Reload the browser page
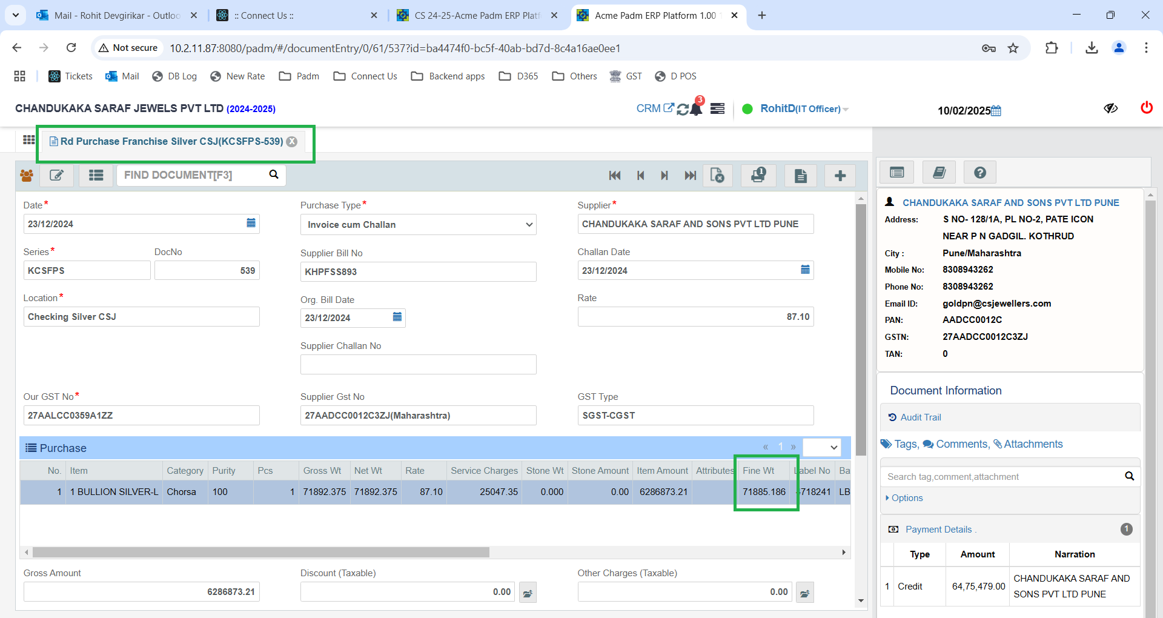Image resolution: width=1163 pixels, height=618 pixels. 71,48
